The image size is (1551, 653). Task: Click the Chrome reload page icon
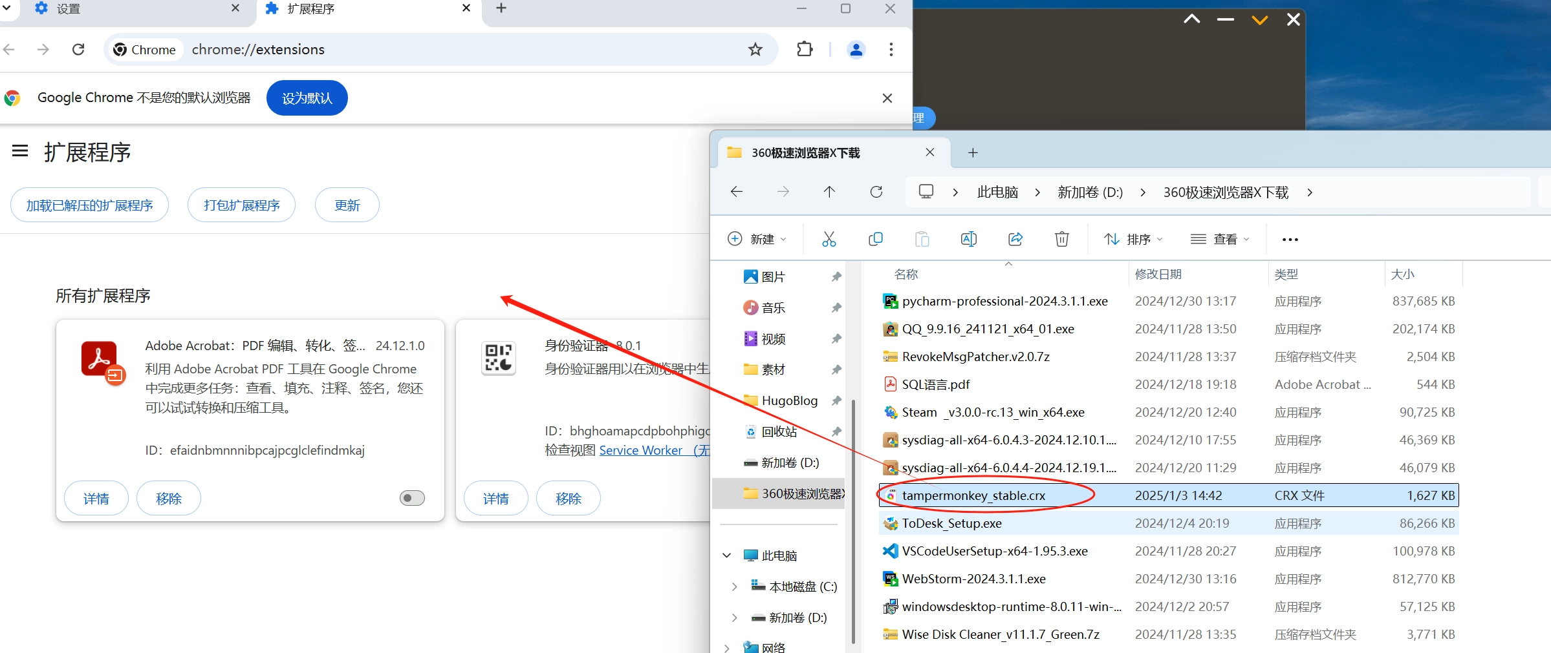78,49
